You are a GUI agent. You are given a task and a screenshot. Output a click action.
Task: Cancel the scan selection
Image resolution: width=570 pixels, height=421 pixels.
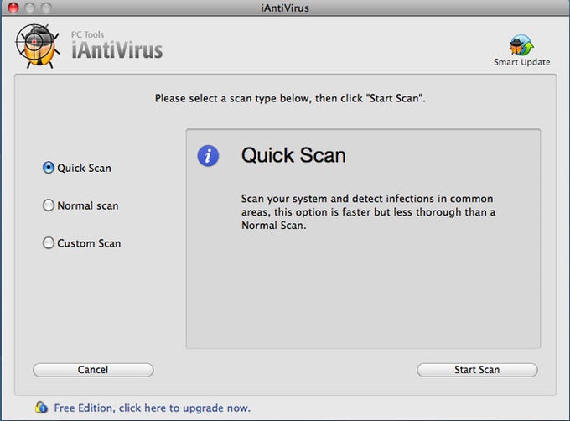[93, 370]
